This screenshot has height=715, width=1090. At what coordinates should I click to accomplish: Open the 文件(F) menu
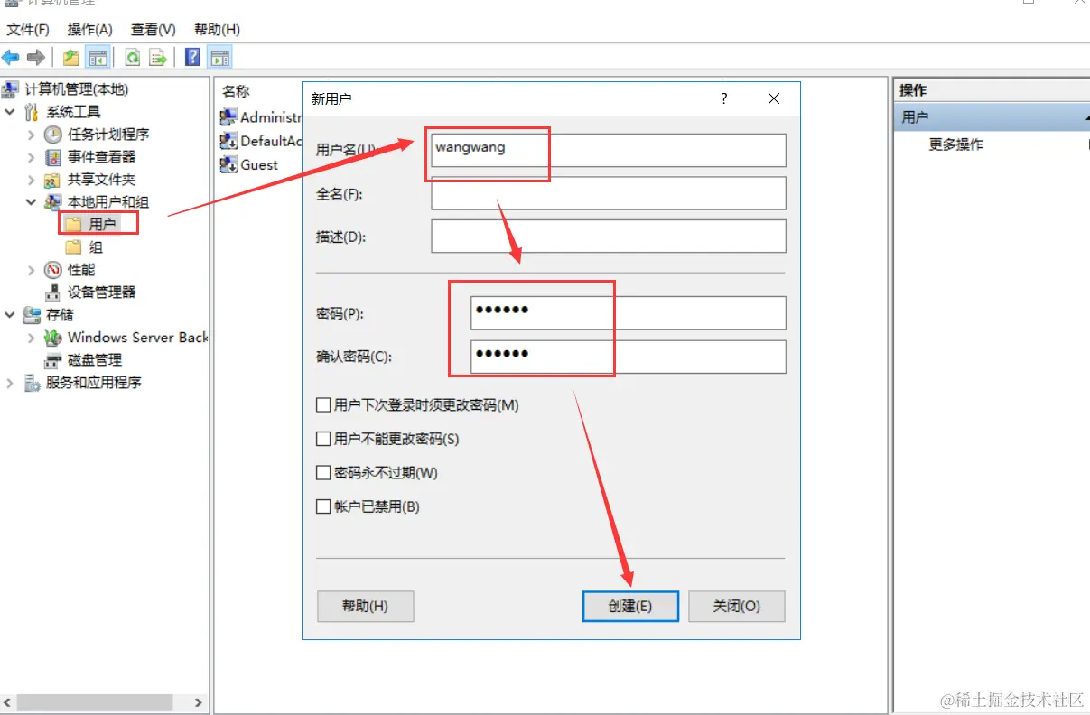pos(28,30)
